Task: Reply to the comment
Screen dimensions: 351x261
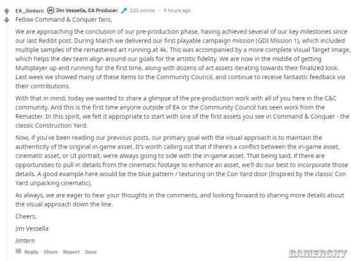Action: click(31, 252)
